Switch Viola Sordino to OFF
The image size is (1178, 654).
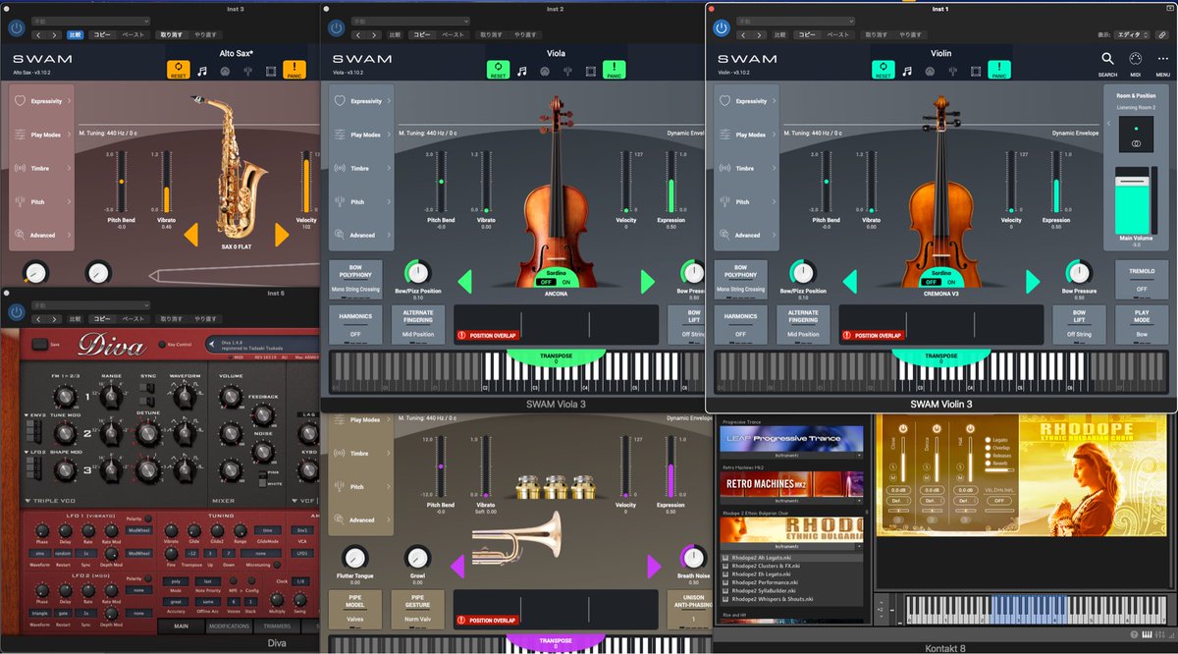(x=547, y=281)
